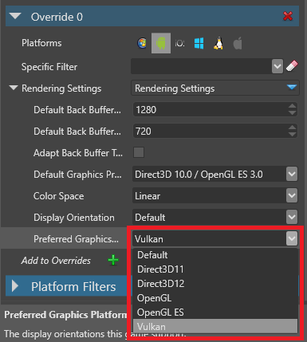The image size is (307, 342).
Task: Choose Default in the graphics platform list
Action: point(215,255)
